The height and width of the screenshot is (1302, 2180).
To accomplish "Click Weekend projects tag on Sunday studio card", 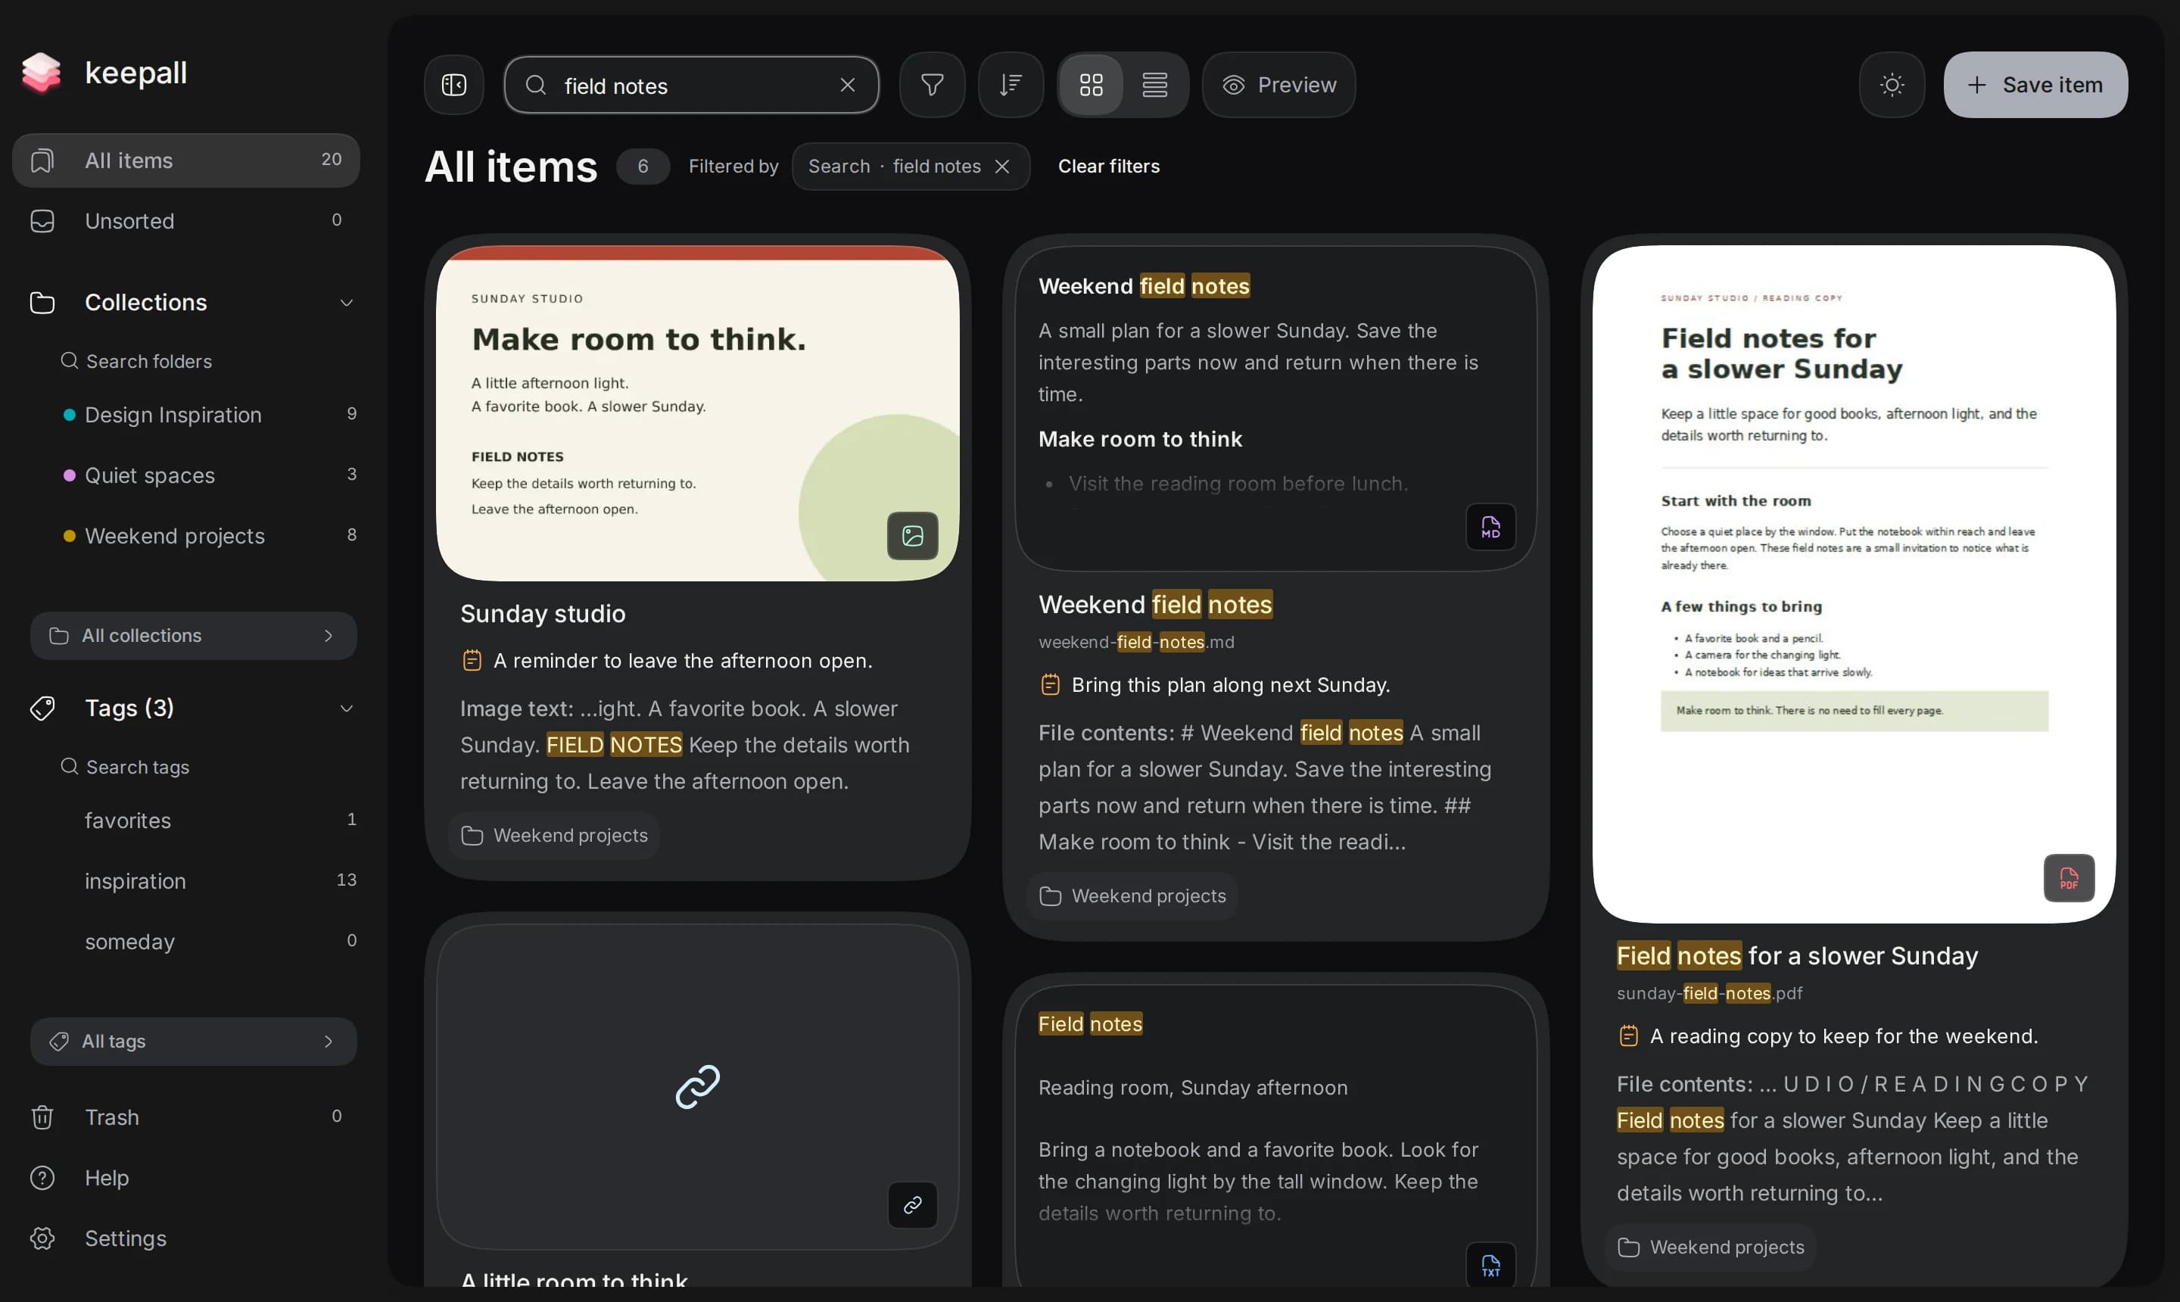I will click(554, 835).
